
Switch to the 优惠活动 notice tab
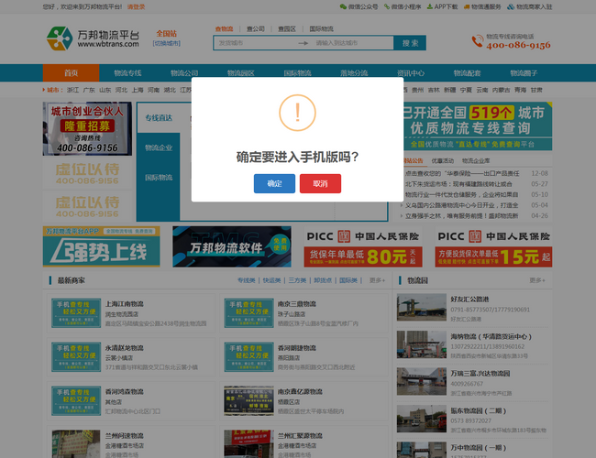[x=443, y=160]
